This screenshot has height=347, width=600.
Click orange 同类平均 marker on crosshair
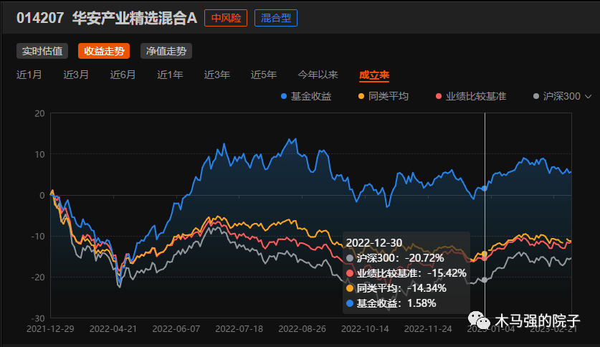click(x=485, y=254)
